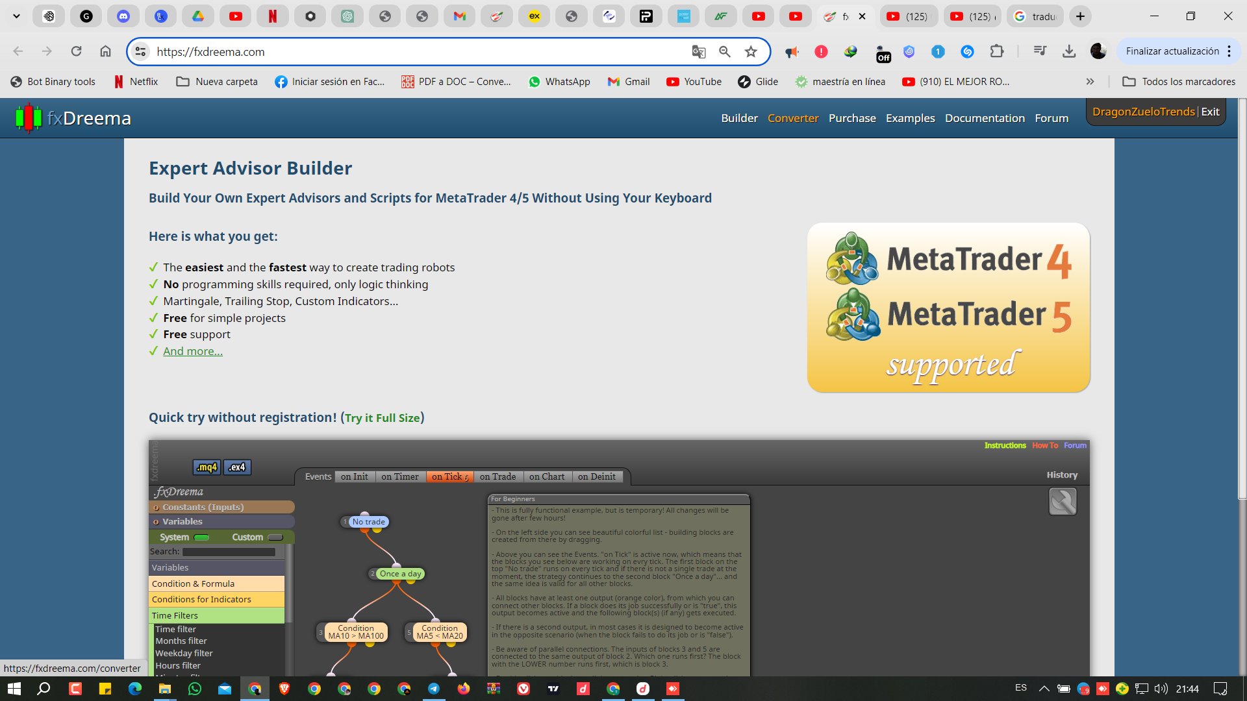Open Telegram from the taskbar

click(x=433, y=689)
